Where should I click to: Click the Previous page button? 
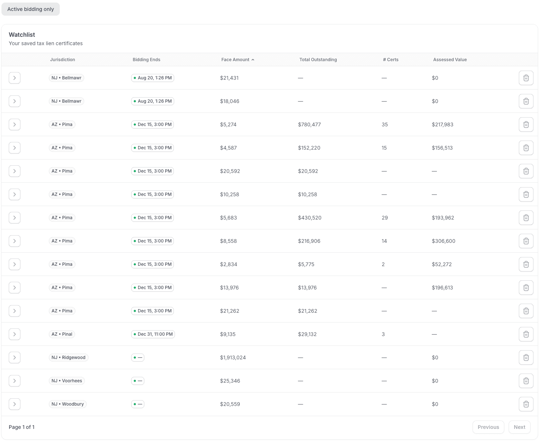coord(488,427)
